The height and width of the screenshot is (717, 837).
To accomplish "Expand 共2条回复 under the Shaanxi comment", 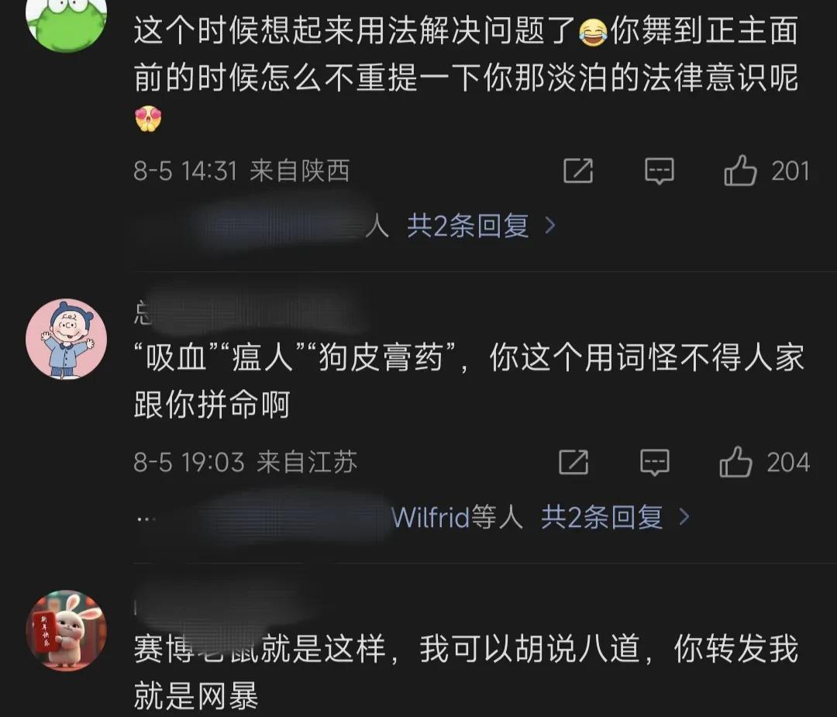I will [467, 226].
